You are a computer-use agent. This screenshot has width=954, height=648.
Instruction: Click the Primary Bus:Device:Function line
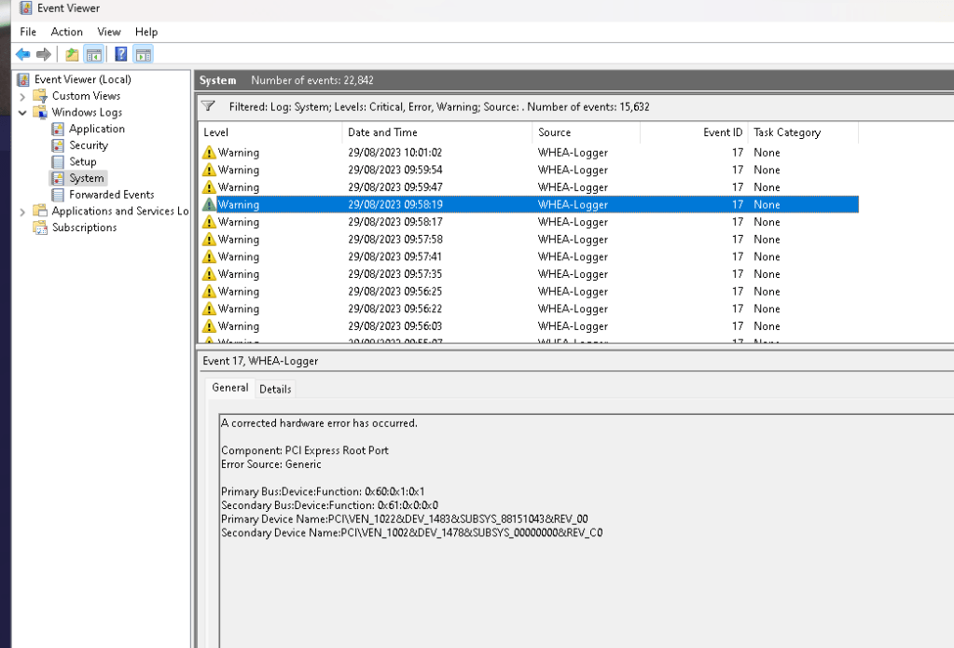[323, 491]
